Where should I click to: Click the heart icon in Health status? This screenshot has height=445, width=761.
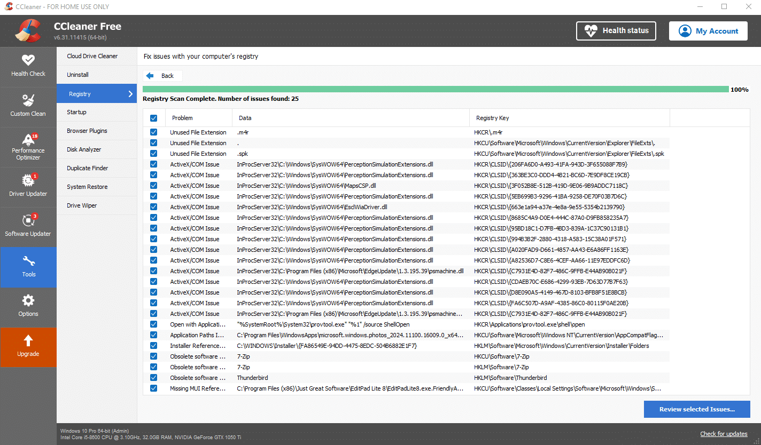(591, 31)
